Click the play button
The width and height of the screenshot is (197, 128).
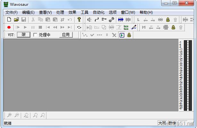click(x=25, y=27)
